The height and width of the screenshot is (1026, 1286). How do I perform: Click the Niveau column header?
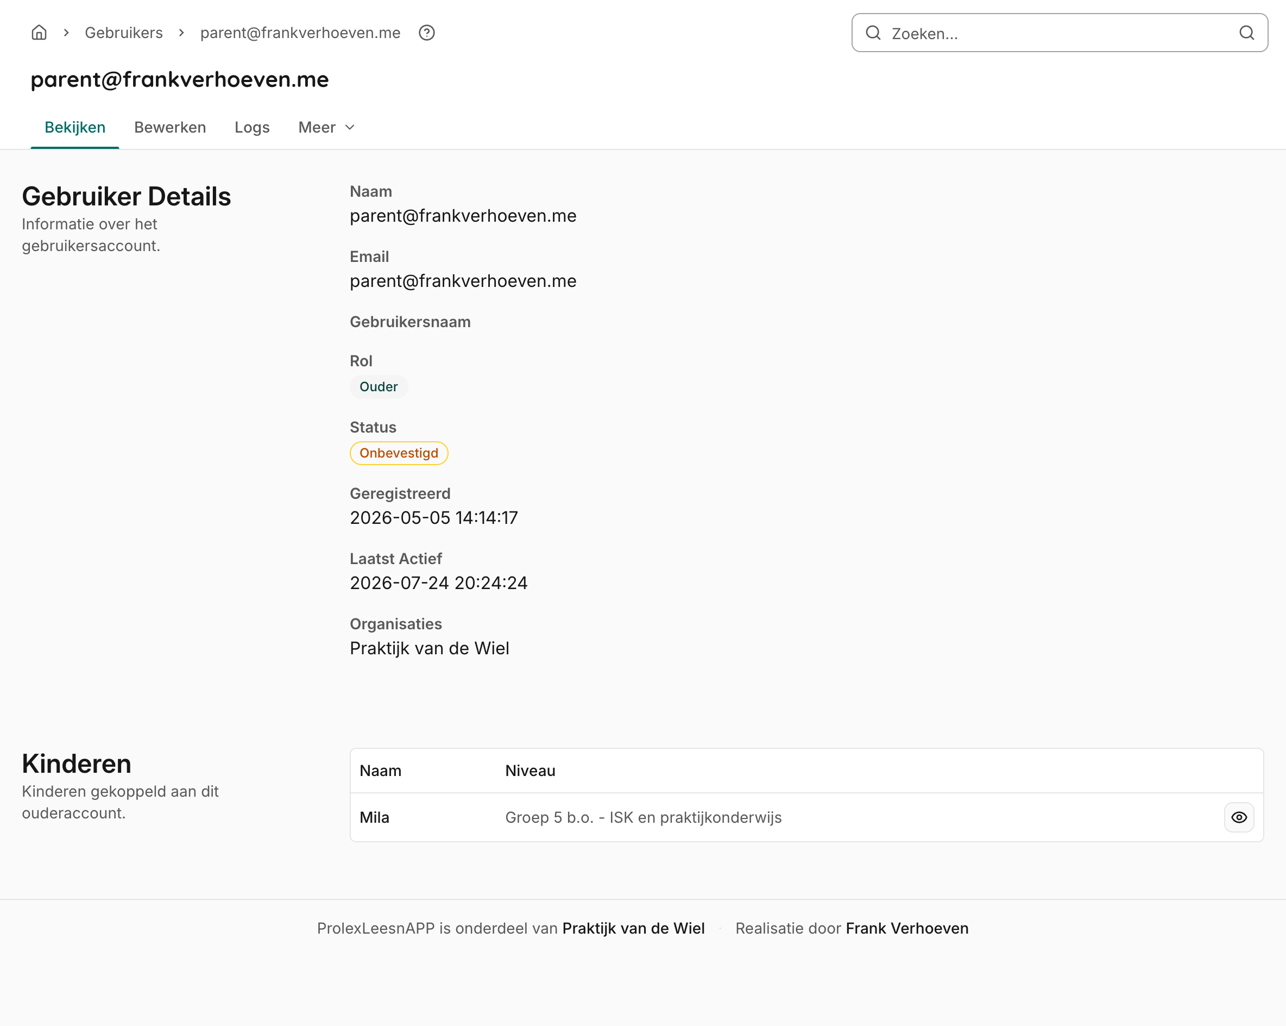529,771
